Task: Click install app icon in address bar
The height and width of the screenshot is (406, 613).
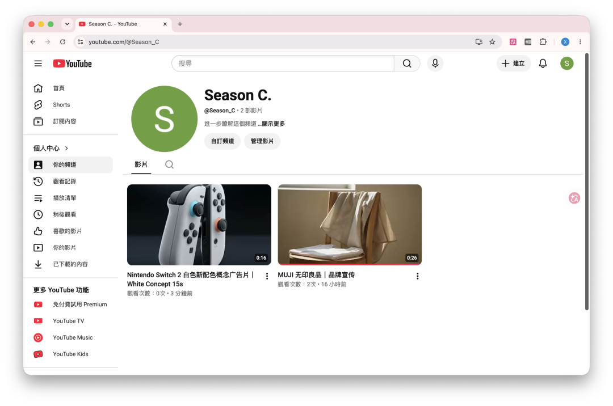Action: (478, 42)
